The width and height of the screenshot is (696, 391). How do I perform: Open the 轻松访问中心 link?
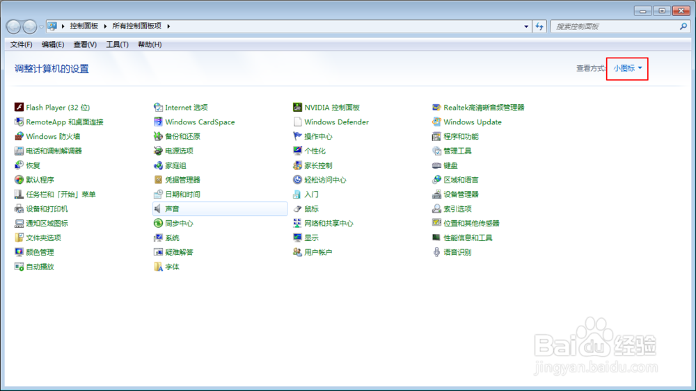point(325,180)
